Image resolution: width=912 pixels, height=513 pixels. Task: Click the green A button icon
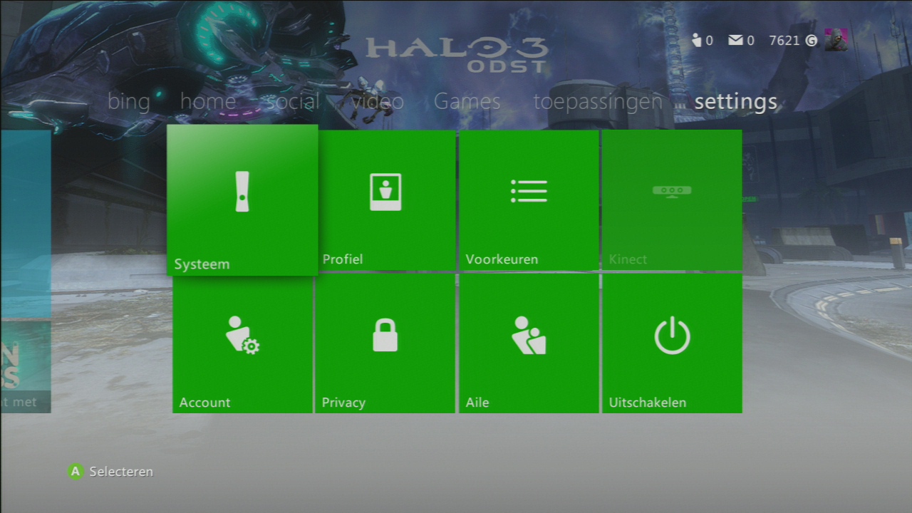(76, 471)
